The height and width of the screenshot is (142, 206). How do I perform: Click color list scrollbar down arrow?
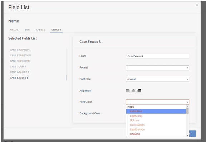(x=187, y=135)
